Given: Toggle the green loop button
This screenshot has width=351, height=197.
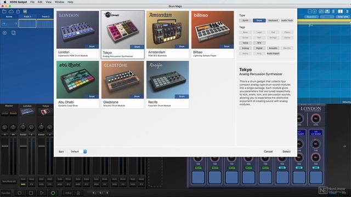Looking at the screenshot, I should pyautogui.click(x=53, y=193).
